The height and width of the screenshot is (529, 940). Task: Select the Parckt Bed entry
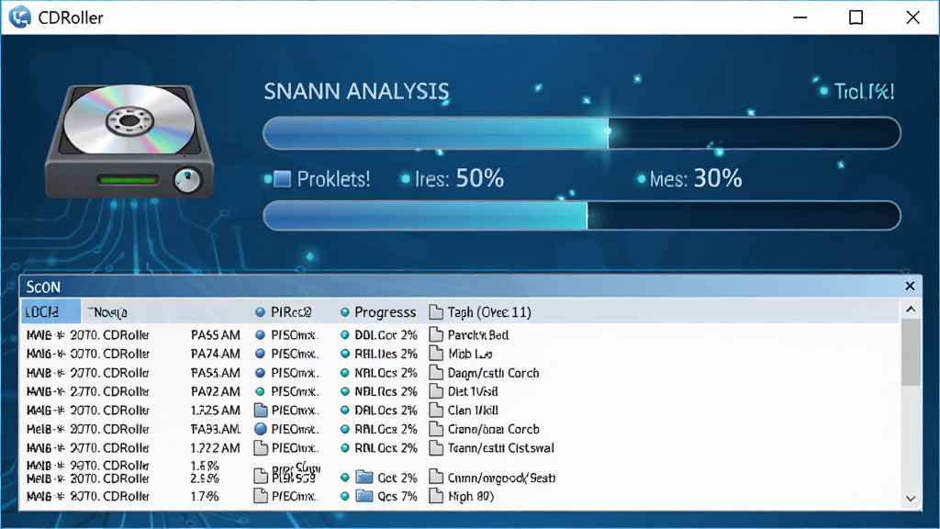click(478, 334)
